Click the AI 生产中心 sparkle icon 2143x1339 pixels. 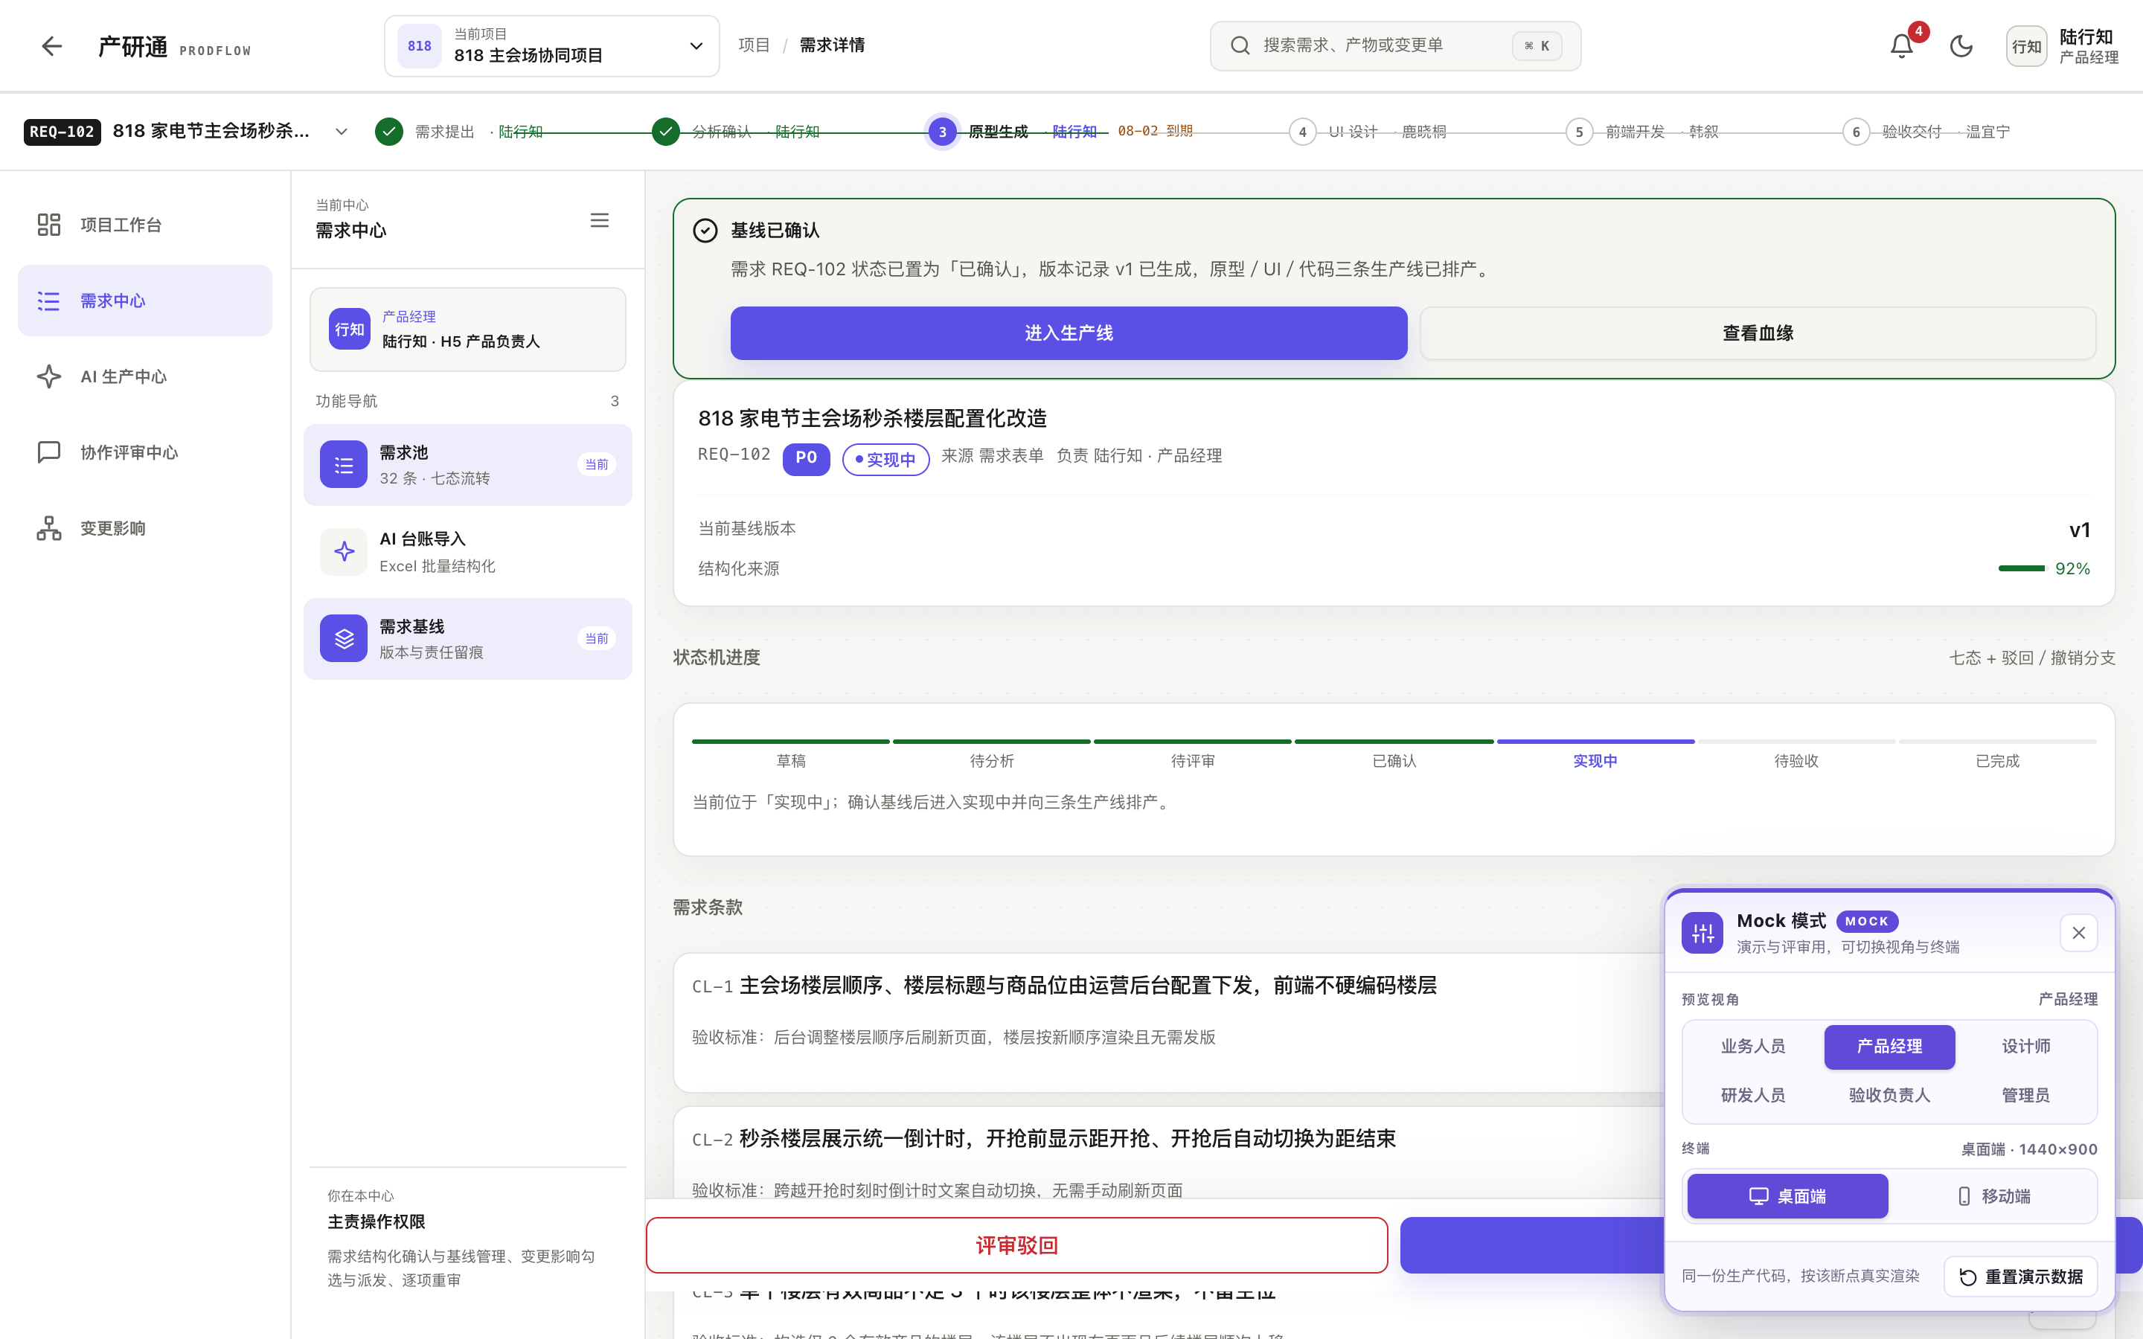click(48, 376)
